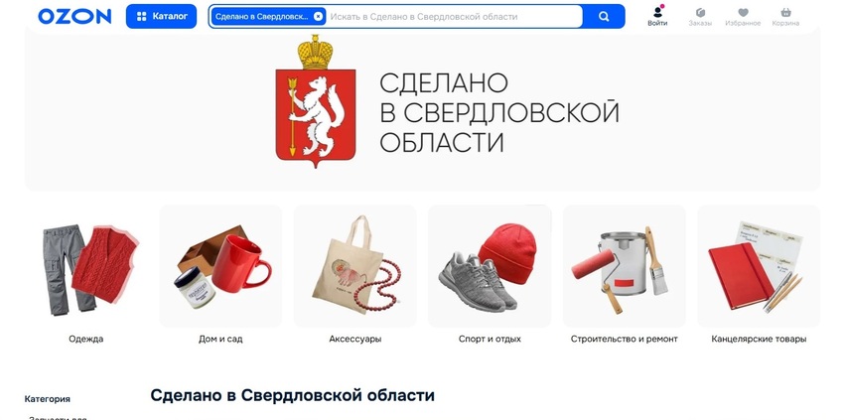844x420 pixels.
Task: Click the magnifying glass search button
Action: click(x=604, y=17)
